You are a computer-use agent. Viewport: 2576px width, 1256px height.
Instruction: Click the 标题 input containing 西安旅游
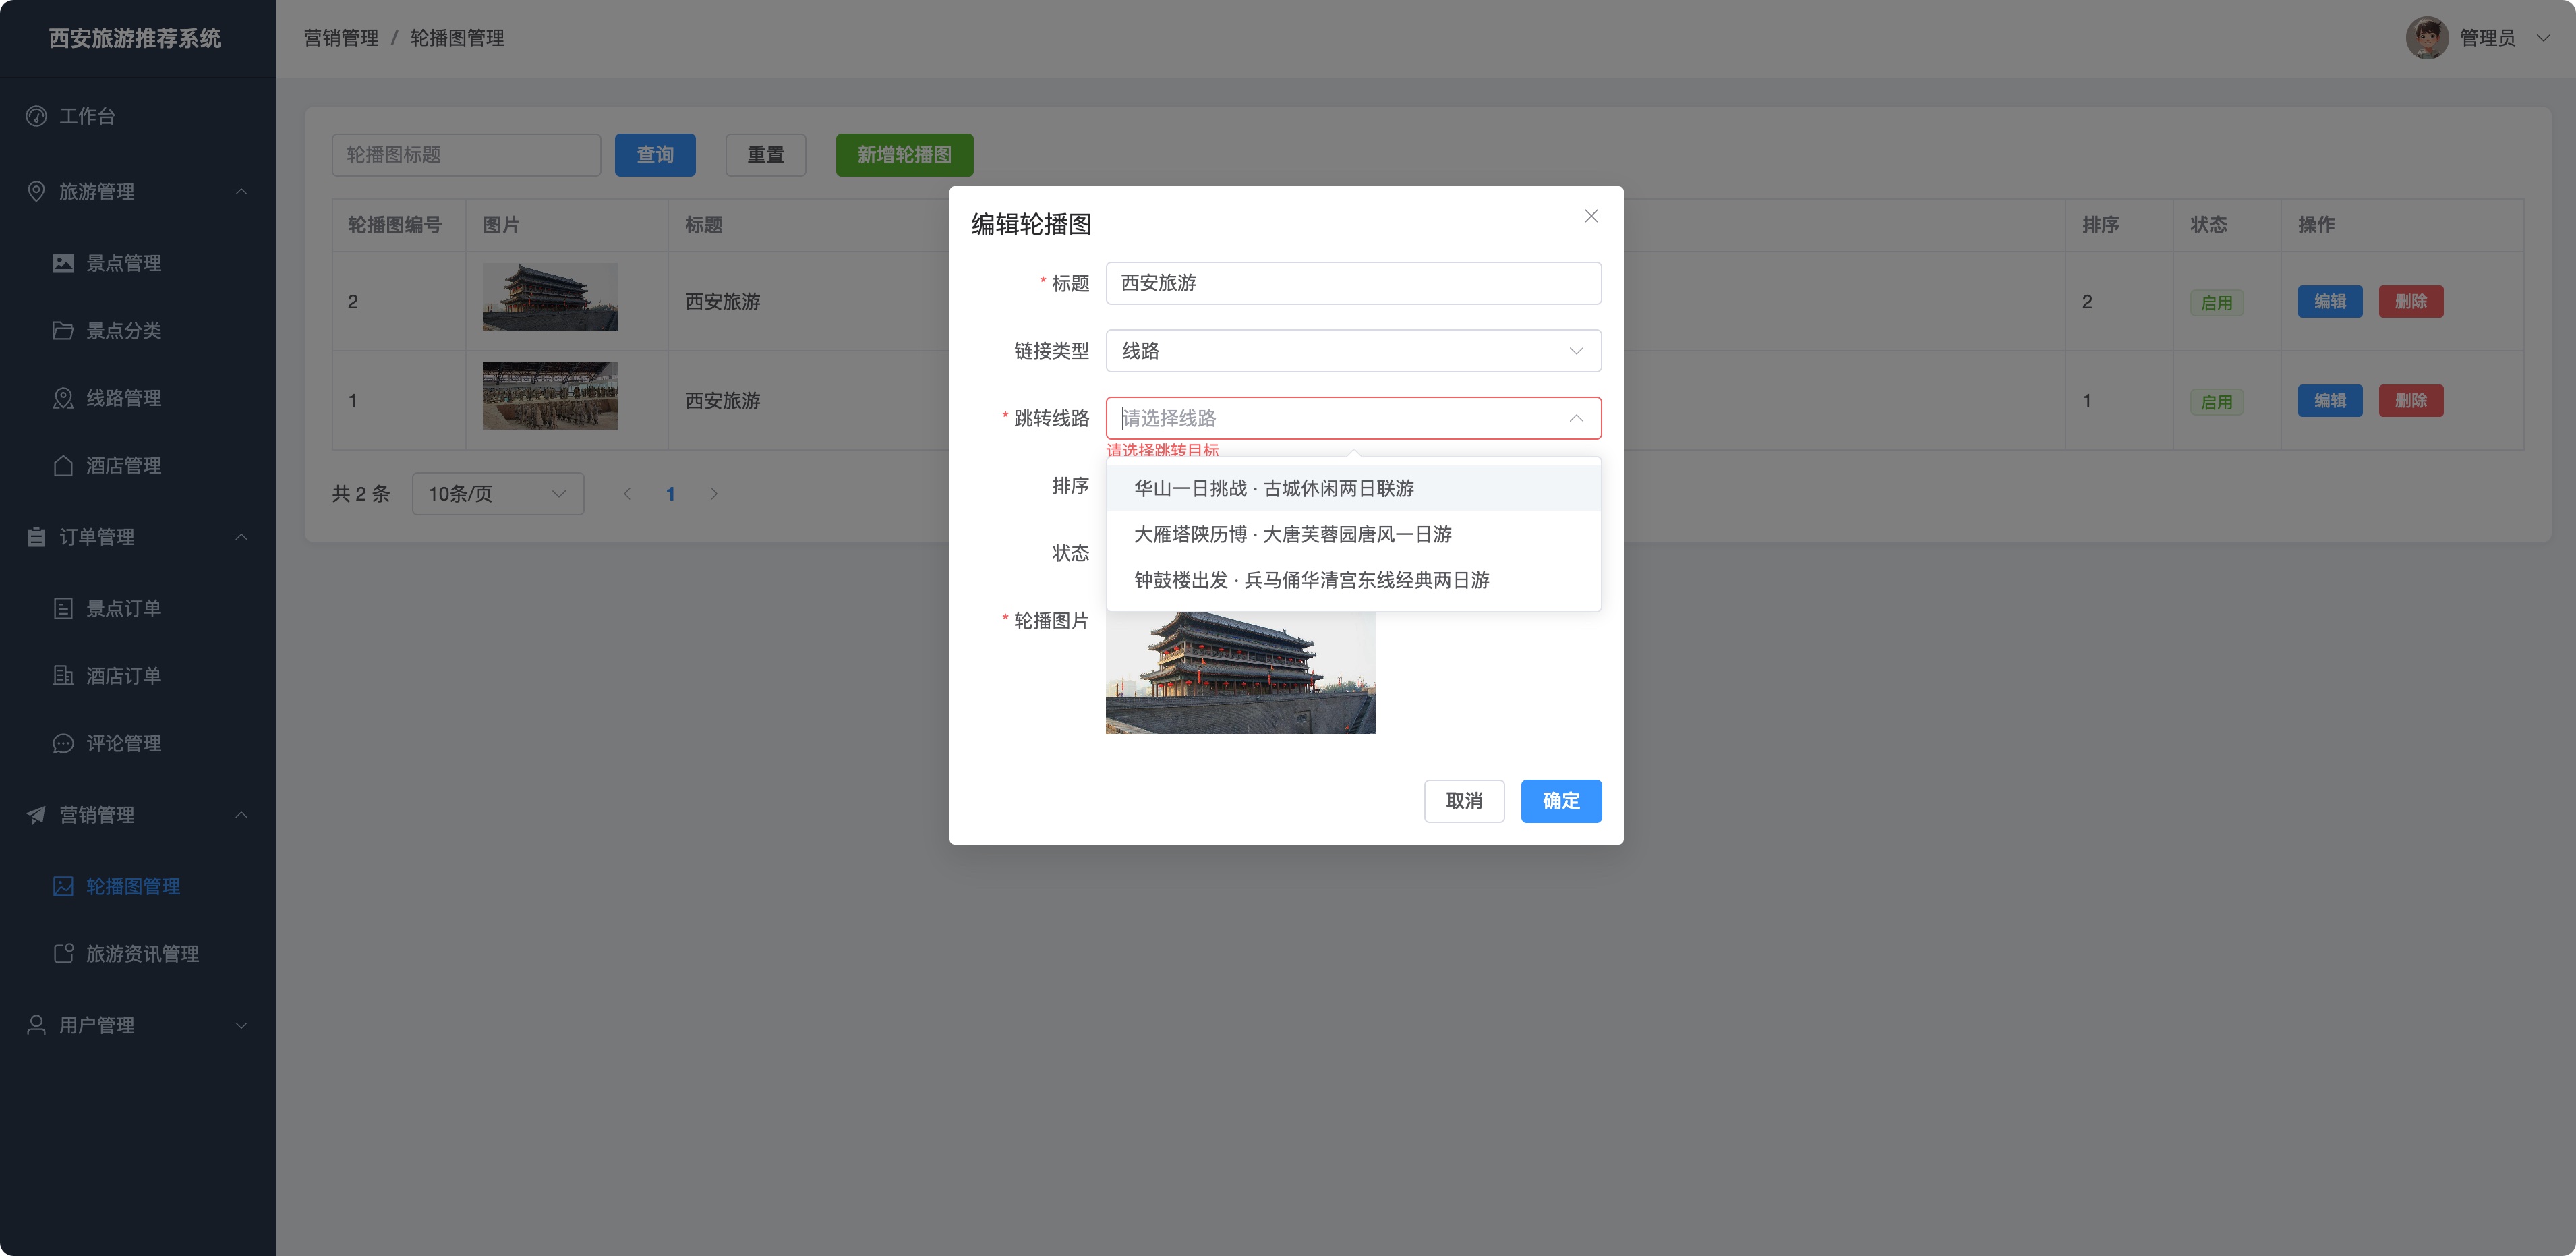click(1353, 283)
